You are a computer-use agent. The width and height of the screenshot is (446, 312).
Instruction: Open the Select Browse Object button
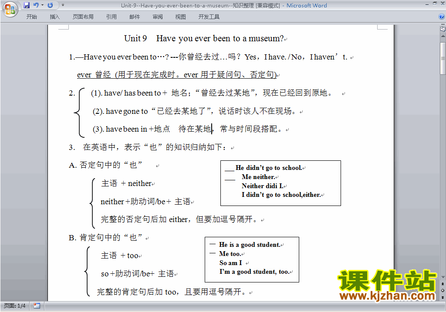[x=443, y=290]
